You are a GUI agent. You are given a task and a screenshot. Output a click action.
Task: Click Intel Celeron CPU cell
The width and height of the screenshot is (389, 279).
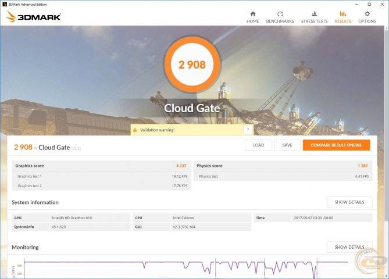pyautogui.click(x=211, y=218)
